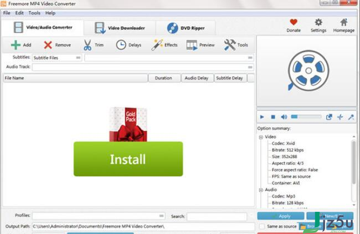
Task: Switch to Video/Audio Converter tab
Action: tap(43, 27)
